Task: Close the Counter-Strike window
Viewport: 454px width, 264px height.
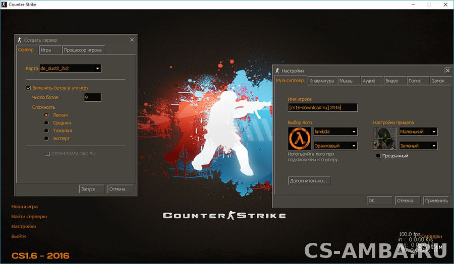Action: tap(445, 5)
